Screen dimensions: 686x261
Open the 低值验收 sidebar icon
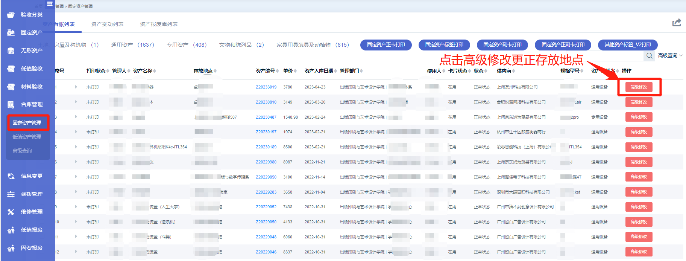pyautogui.click(x=11, y=69)
